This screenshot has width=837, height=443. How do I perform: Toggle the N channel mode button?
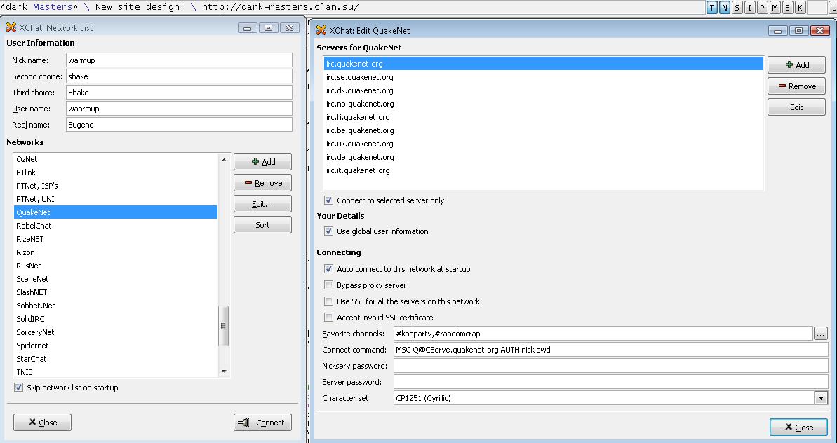coord(725,8)
